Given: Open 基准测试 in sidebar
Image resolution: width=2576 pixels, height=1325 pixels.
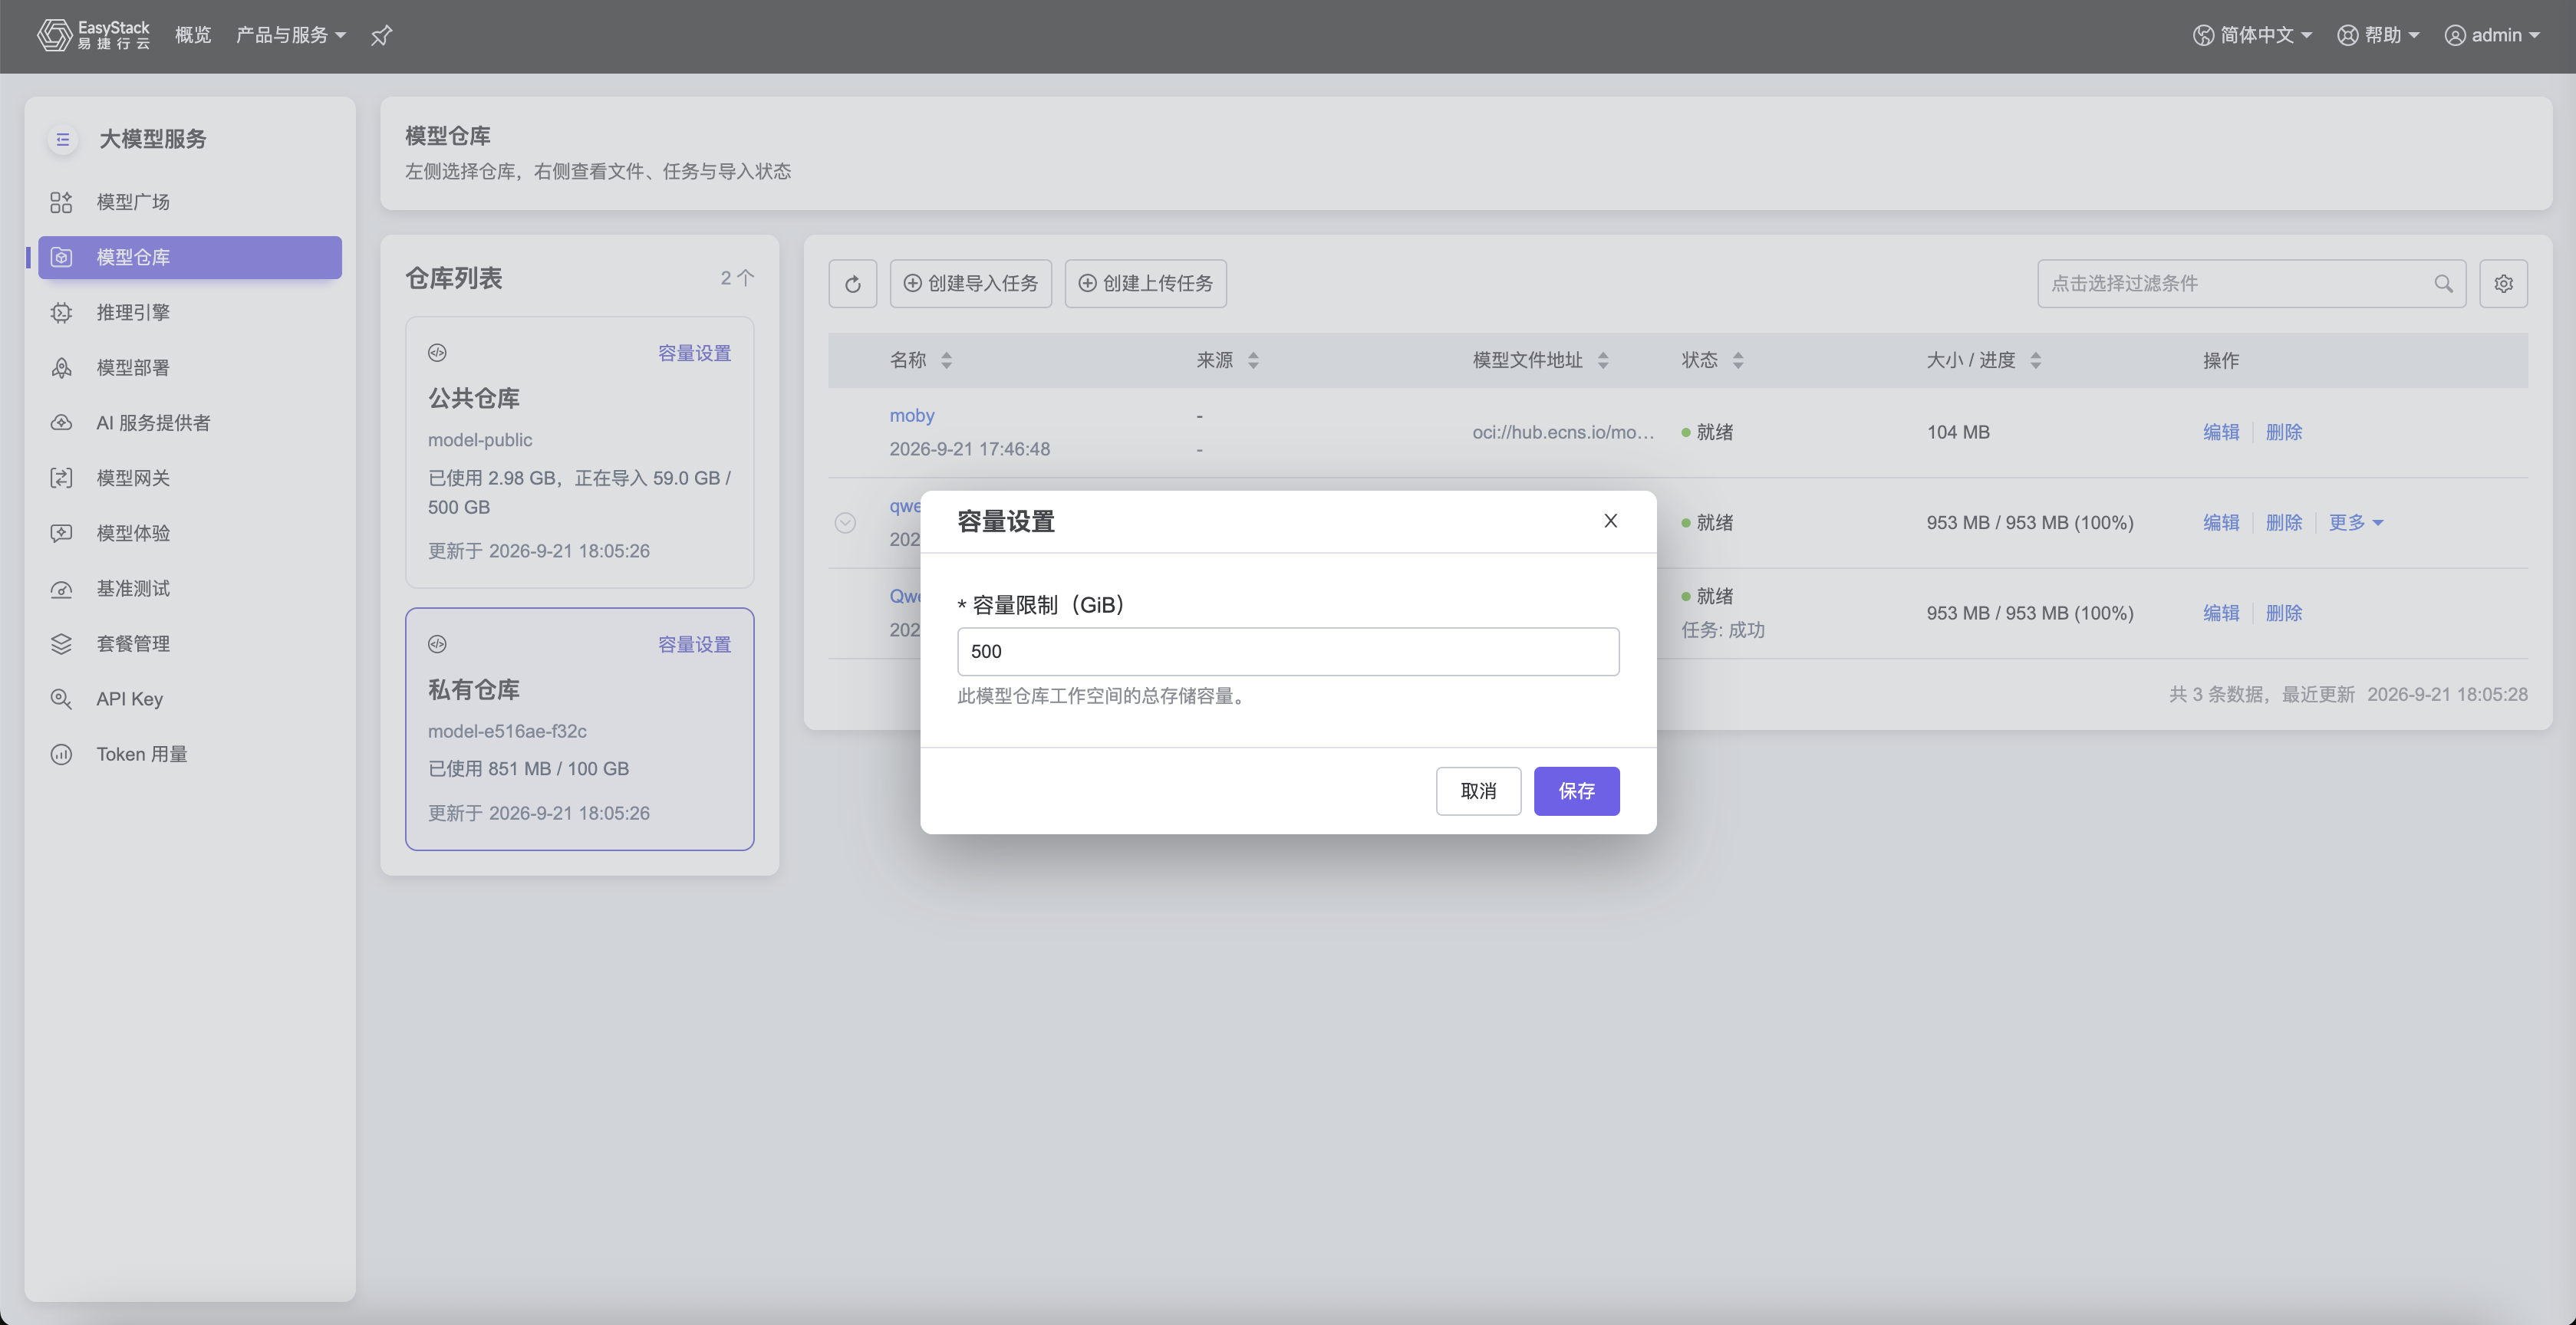Looking at the screenshot, I should tap(190, 589).
